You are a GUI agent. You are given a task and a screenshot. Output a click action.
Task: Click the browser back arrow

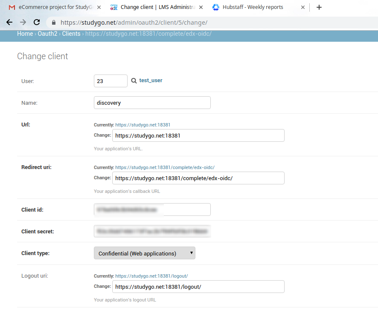tap(9, 22)
